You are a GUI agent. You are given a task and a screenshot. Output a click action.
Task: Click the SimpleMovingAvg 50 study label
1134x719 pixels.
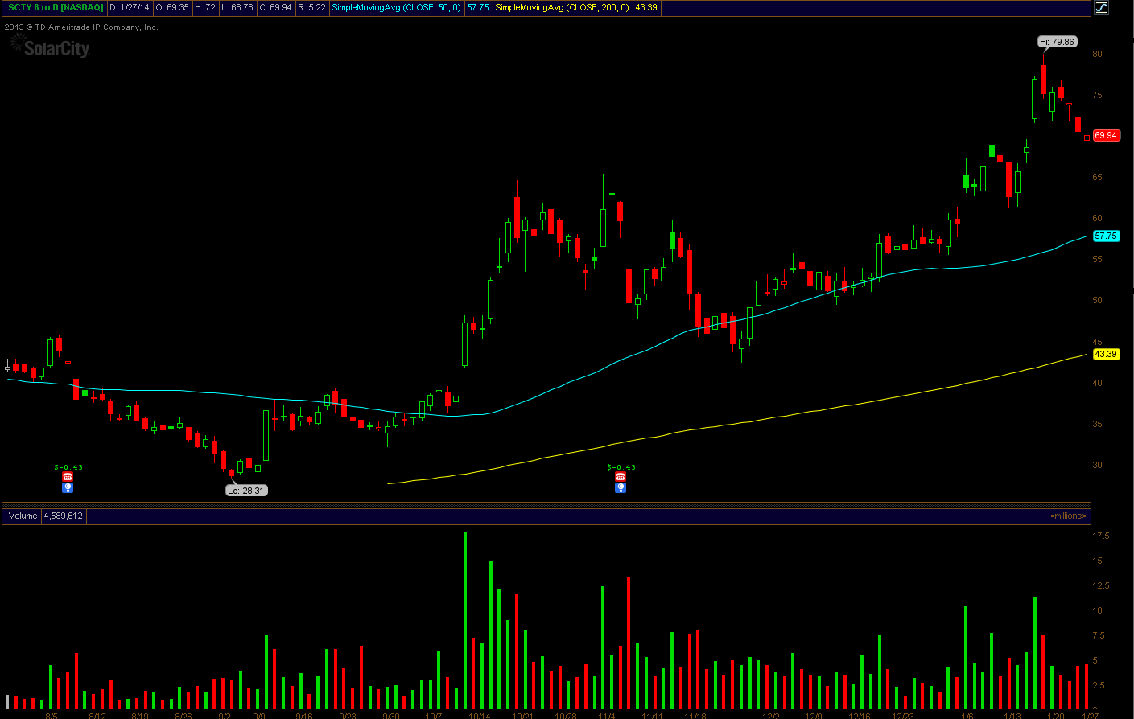396,7
